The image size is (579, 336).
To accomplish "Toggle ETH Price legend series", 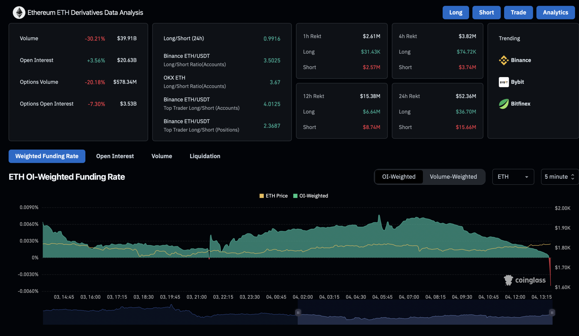I will [273, 196].
